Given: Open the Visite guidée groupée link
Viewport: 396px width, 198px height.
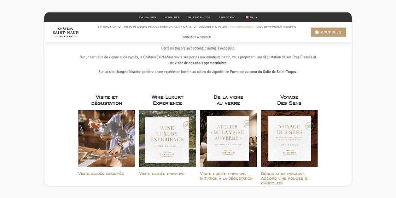Looking at the screenshot, I should 101,174.
